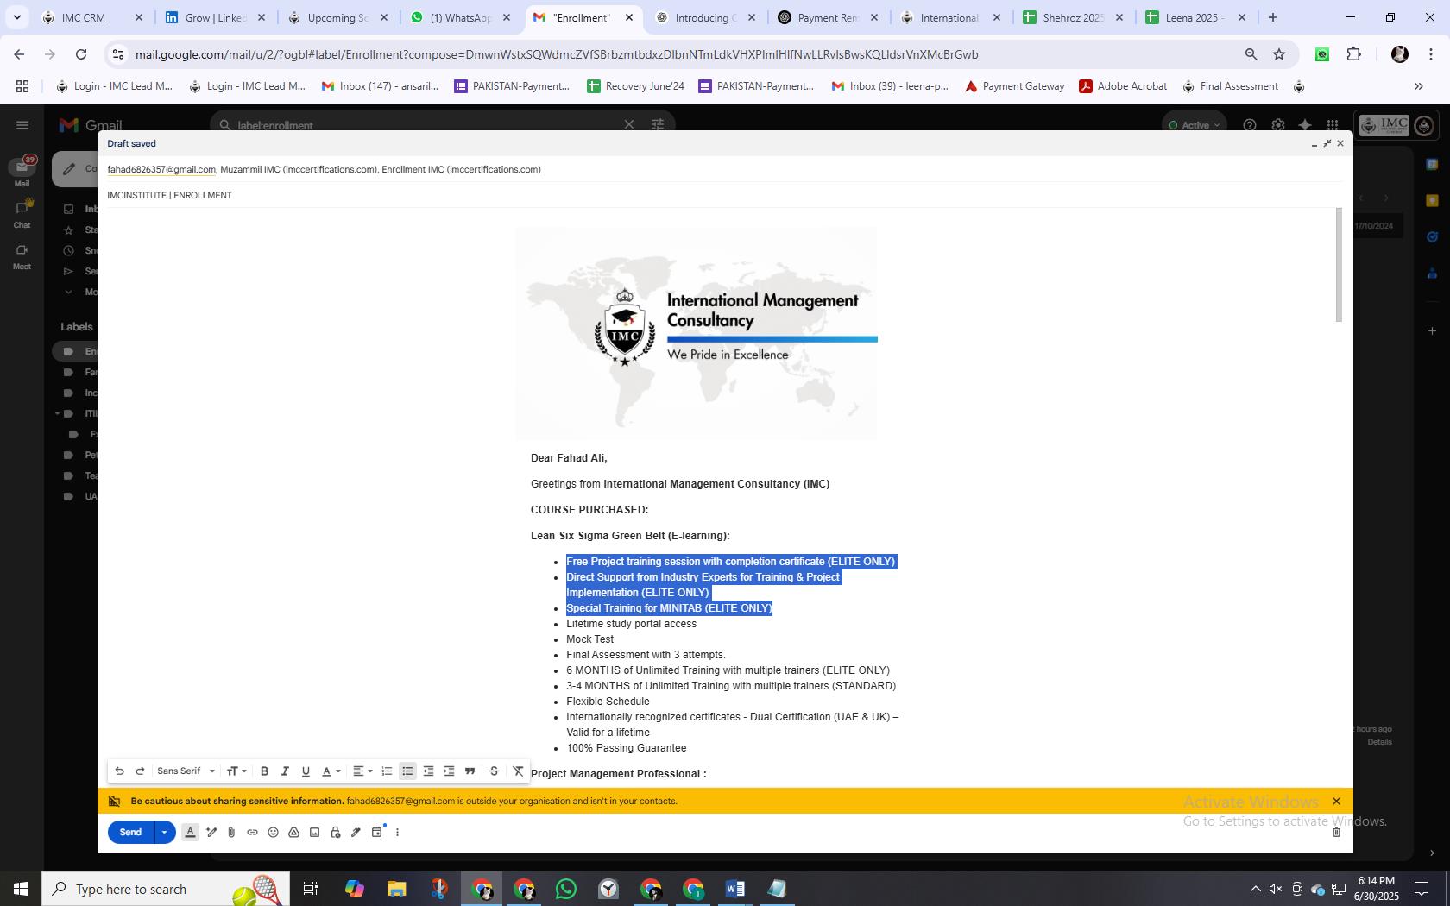
Task: Toggle formatting options toolbar
Action: (x=191, y=833)
